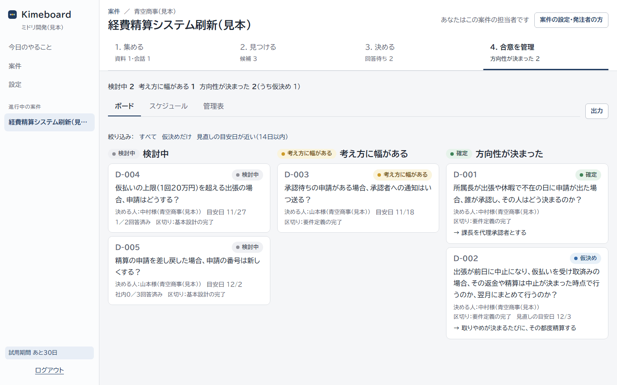Open card D-002 title
This screenshot has width=617, height=385.
tap(527, 283)
